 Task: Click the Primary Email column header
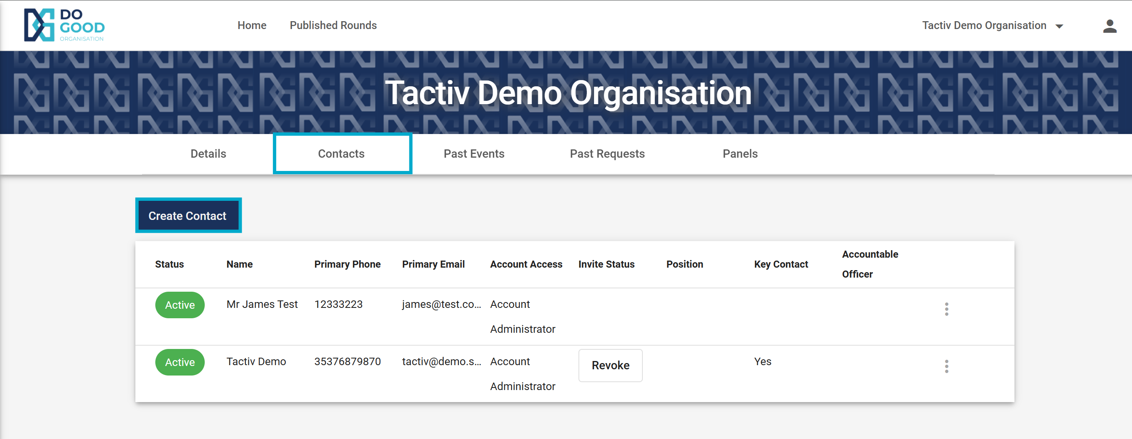pyautogui.click(x=433, y=264)
